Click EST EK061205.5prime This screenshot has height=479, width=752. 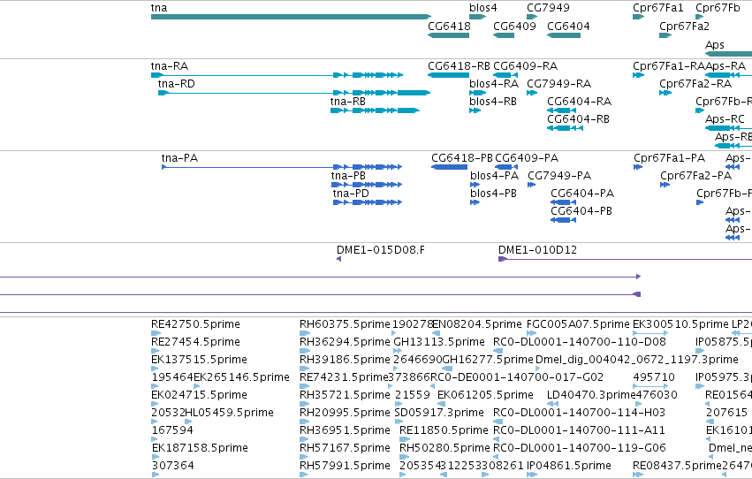point(485,396)
